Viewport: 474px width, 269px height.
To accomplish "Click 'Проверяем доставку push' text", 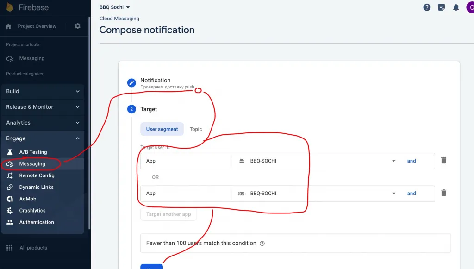I will 167,87.
